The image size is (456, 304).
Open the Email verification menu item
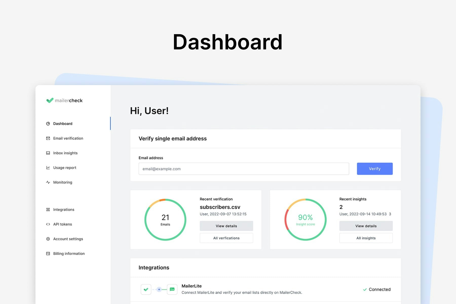point(68,138)
